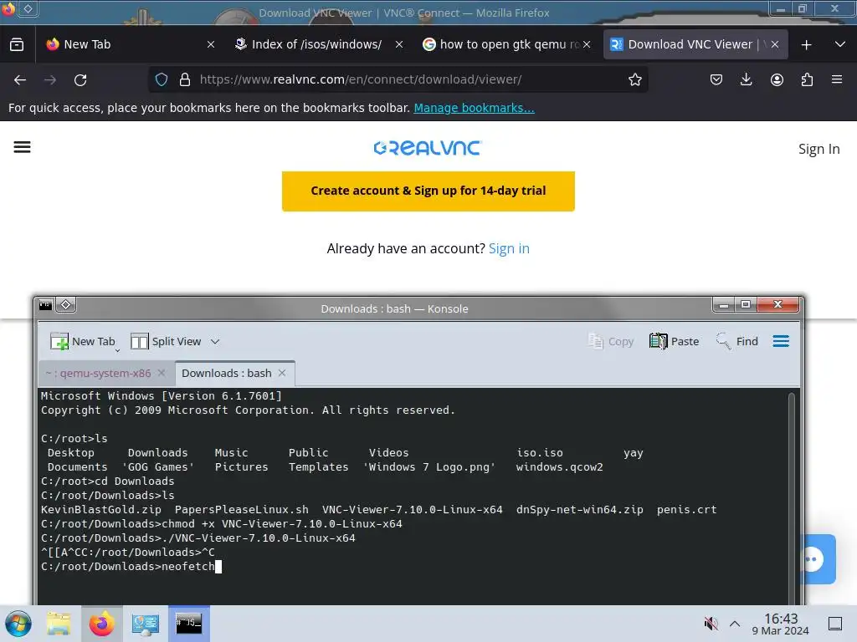The height and width of the screenshot is (642, 857).
Task: Click show desktop button in tray
Action: tap(835, 624)
